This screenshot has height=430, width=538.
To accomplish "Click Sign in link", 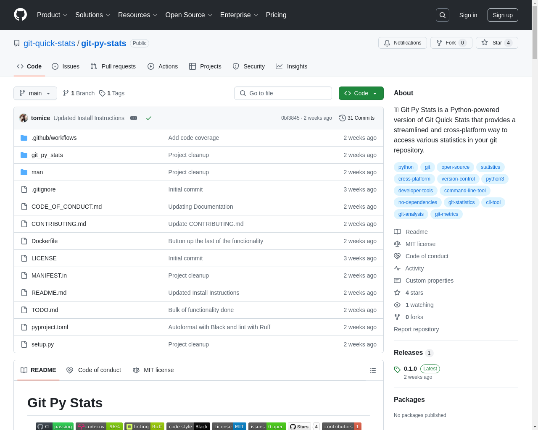I will pyautogui.click(x=468, y=15).
